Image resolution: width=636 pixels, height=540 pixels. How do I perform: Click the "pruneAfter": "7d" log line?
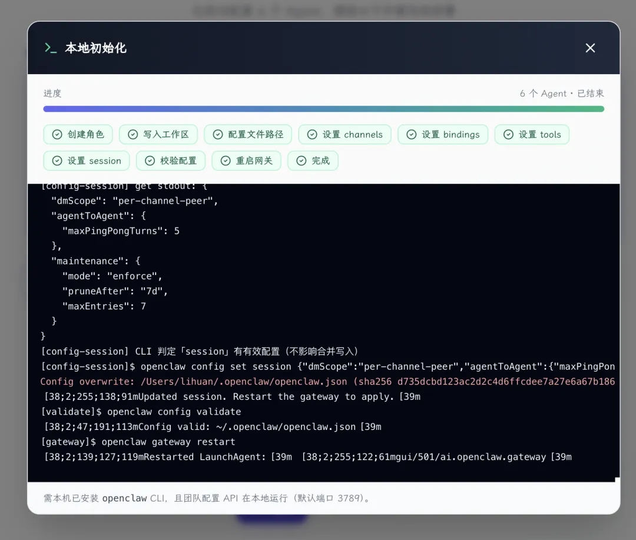tap(115, 291)
